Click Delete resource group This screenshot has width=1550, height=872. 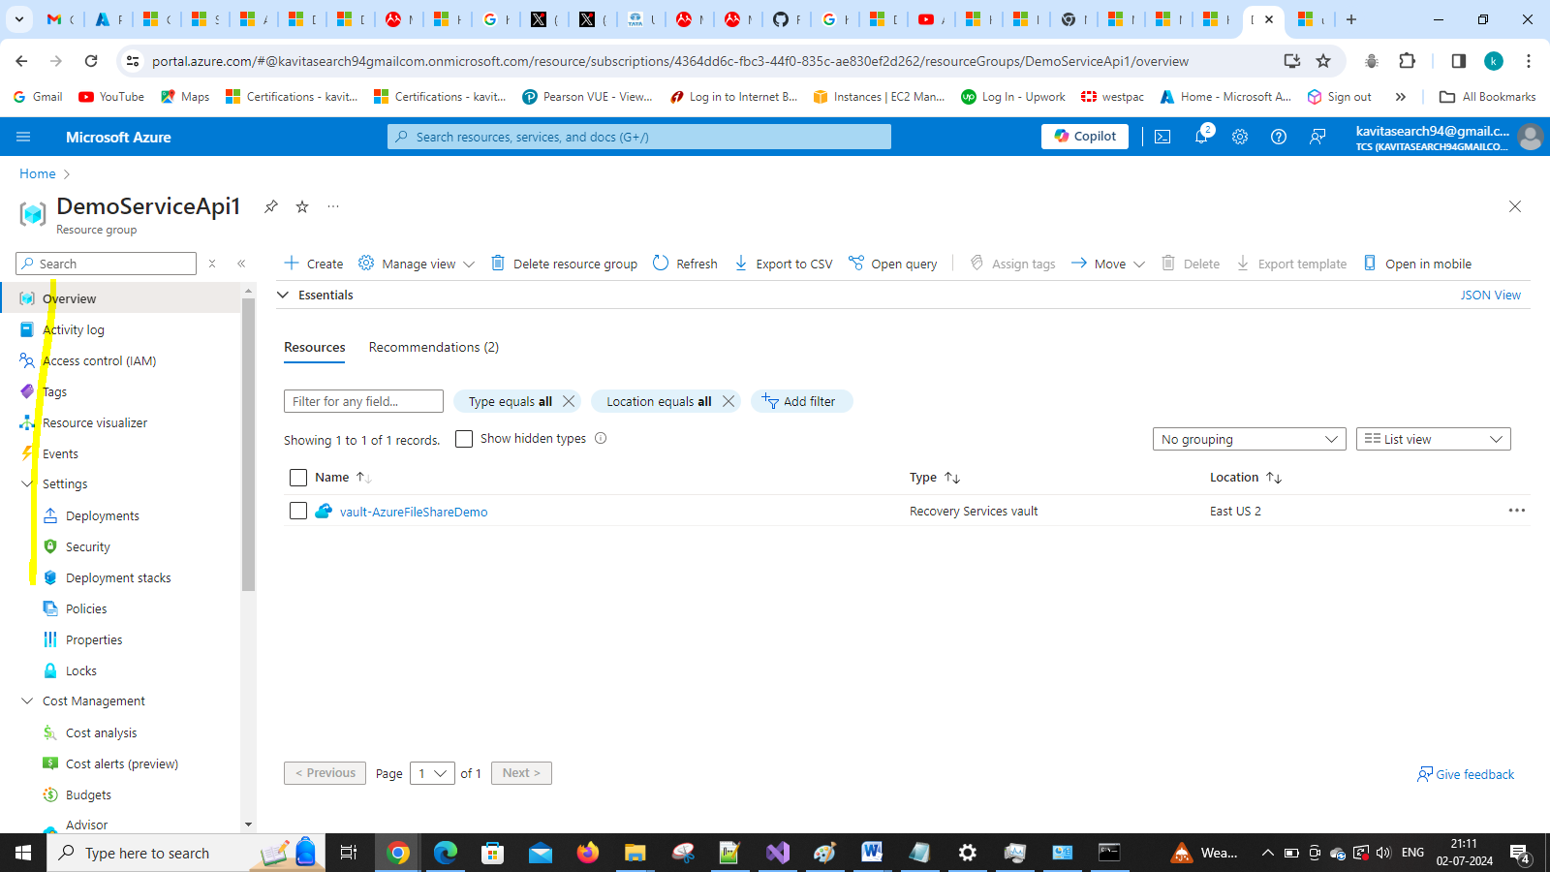click(564, 264)
